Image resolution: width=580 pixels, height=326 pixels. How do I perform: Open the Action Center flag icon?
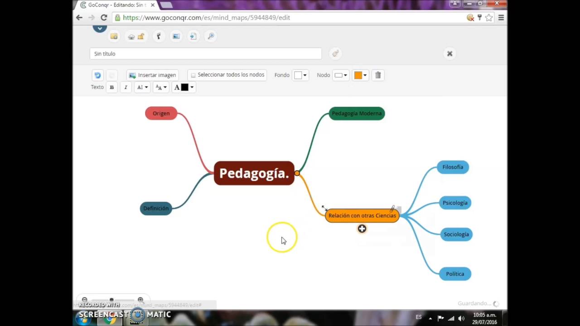tap(440, 318)
